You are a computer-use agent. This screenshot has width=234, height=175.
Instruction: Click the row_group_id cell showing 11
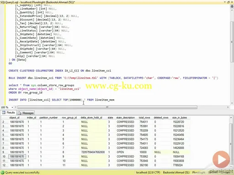70,165
